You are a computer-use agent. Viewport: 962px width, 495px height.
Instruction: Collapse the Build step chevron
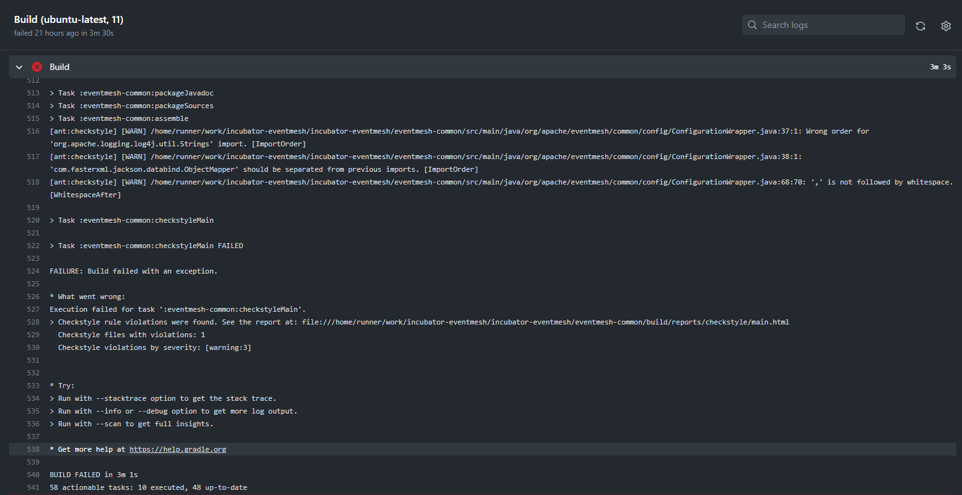coord(19,67)
